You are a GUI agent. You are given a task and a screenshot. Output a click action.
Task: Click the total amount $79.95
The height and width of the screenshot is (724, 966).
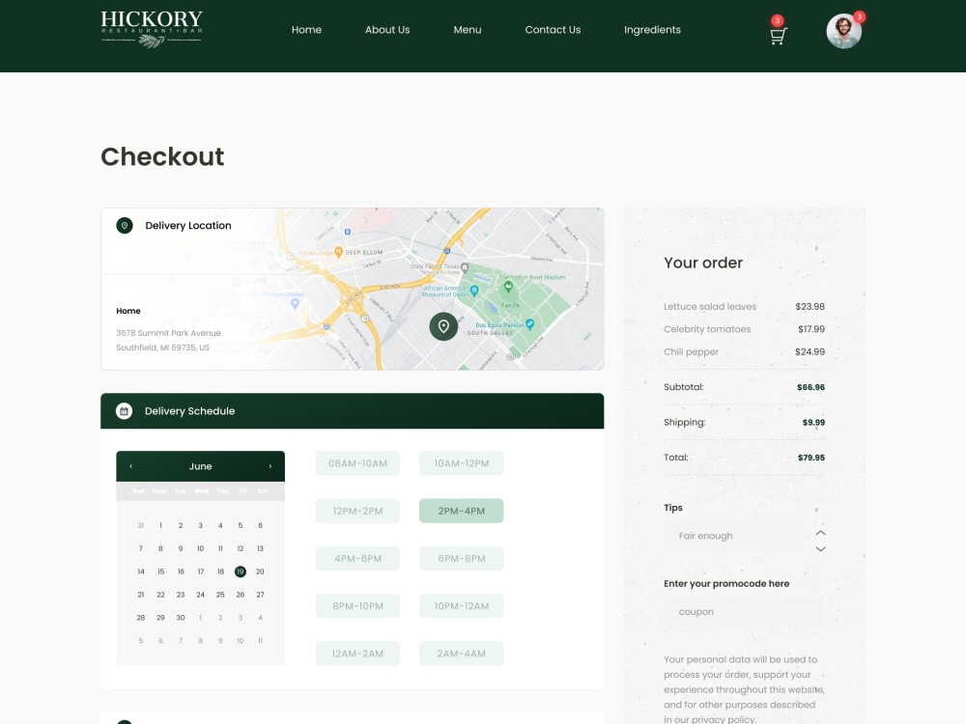[x=810, y=458]
